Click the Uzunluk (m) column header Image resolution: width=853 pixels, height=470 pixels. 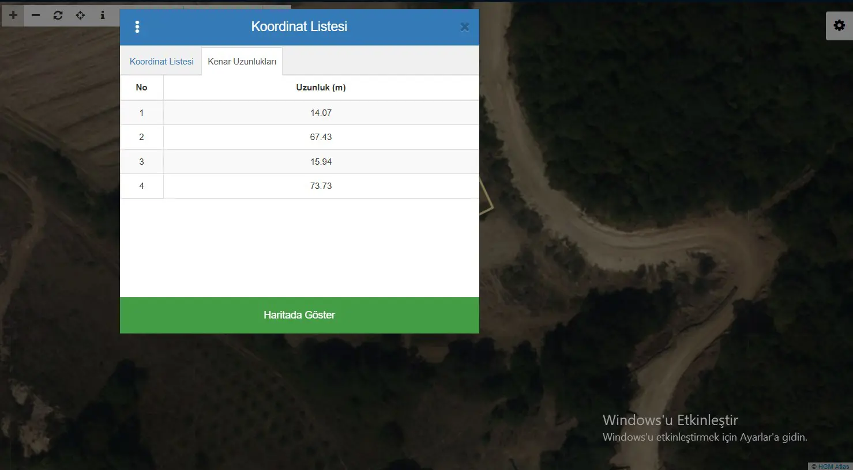pyautogui.click(x=321, y=88)
